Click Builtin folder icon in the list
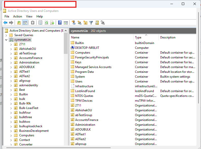Screen dimensions: 201x149 72,43
